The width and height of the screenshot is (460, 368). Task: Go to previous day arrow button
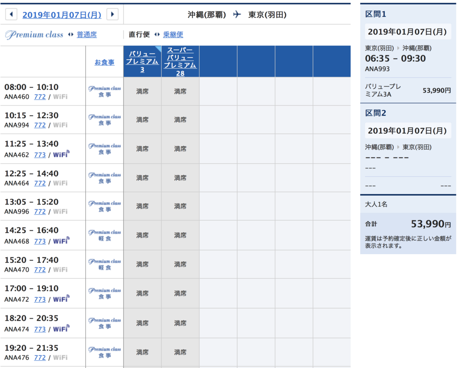[11, 14]
